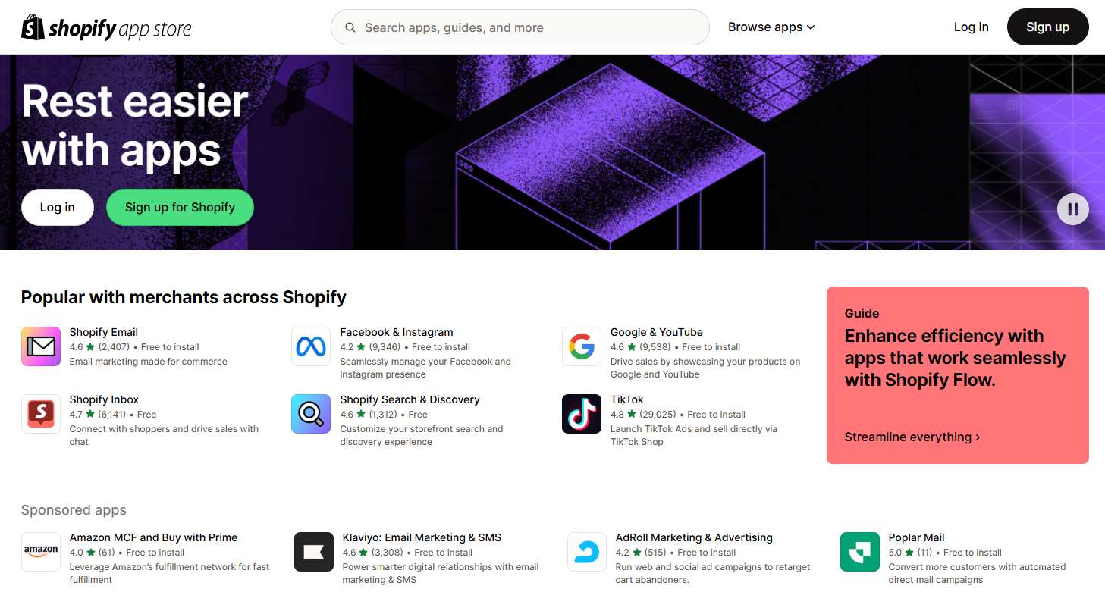Image resolution: width=1105 pixels, height=611 pixels.
Task: Select the Shopify Inbox icon
Action: pos(41,414)
